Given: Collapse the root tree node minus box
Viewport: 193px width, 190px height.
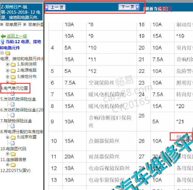Looking at the screenshot, I should point(2,53).
